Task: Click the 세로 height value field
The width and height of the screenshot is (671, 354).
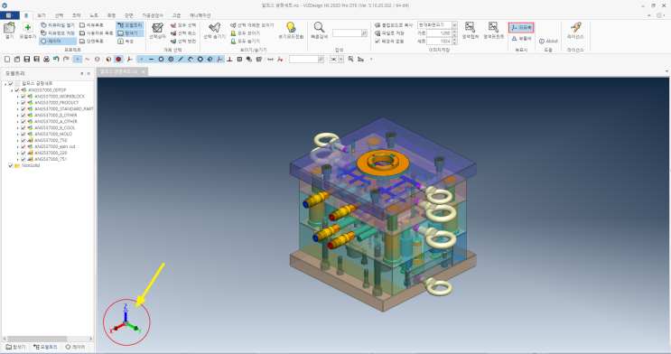Action: coord(439,42)
